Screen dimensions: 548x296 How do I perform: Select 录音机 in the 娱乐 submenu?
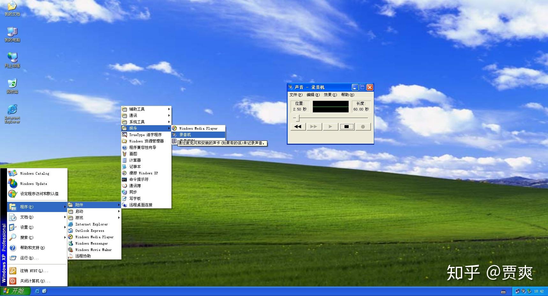tap(198, 135)
